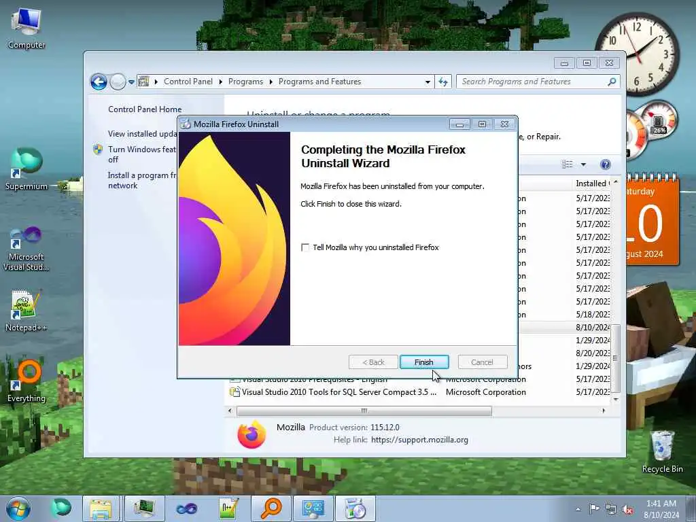Viewport: 696px width, 522px height.
Task: Click the change view icon in the list toolbar
Action: point(568,164)
